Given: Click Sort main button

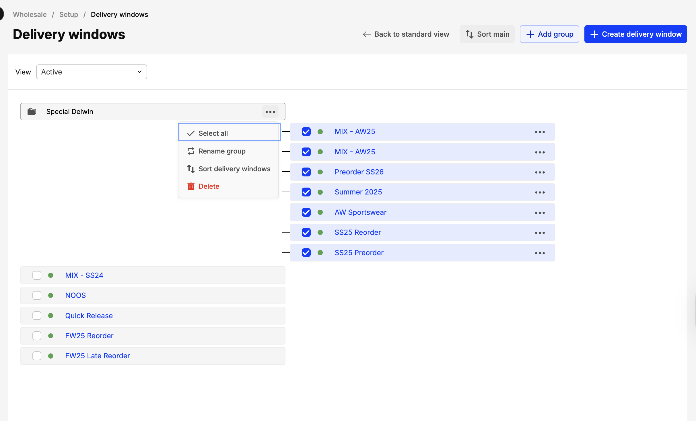Looking at the screenshot, I should 487,34.
